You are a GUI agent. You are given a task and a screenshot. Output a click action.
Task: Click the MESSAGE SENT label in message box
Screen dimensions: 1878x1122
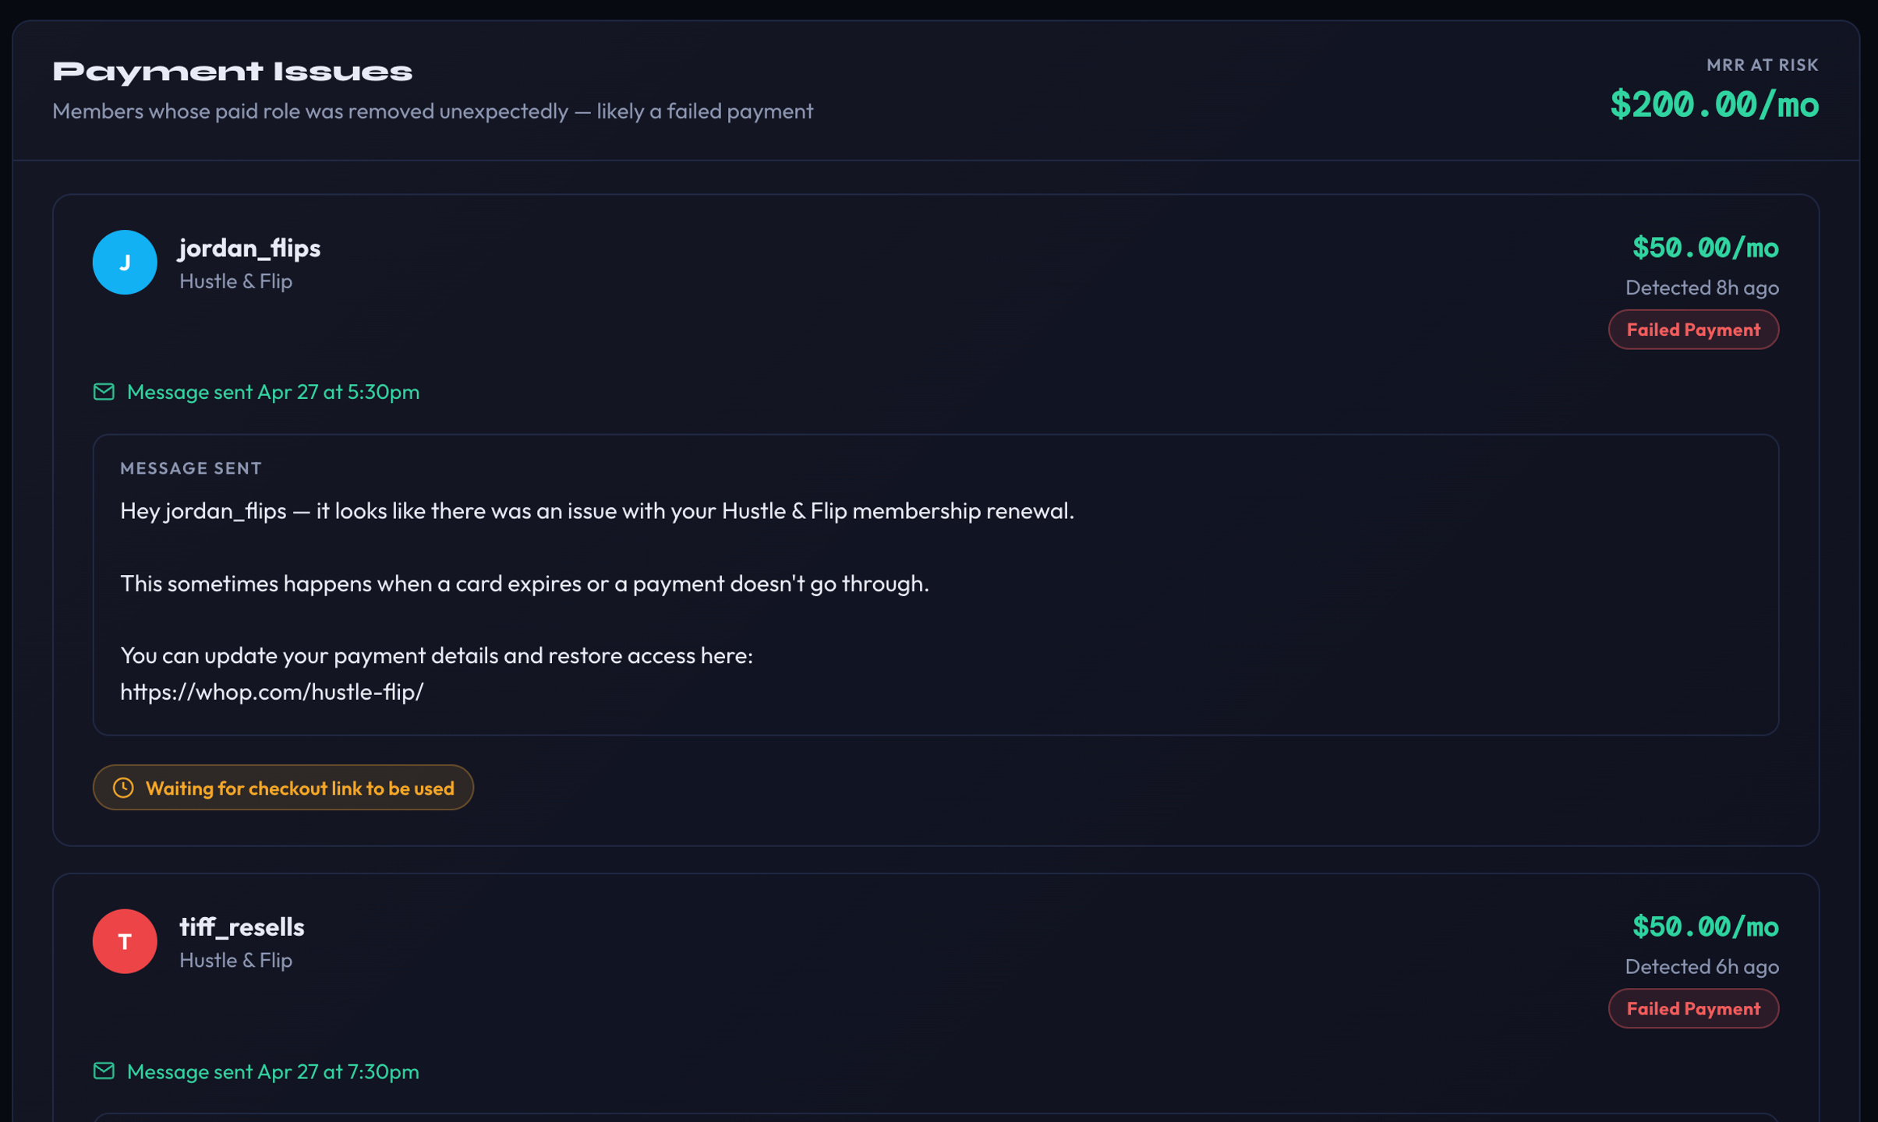point(191,468)
